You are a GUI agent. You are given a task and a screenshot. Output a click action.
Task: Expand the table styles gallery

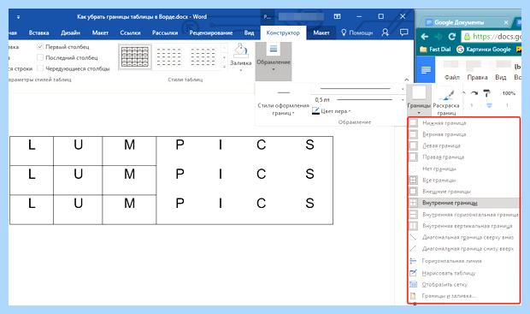tap(224, 67)
